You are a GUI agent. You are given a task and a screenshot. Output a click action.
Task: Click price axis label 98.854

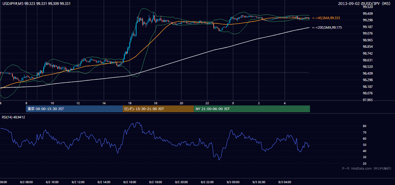[x=367, y=47]
